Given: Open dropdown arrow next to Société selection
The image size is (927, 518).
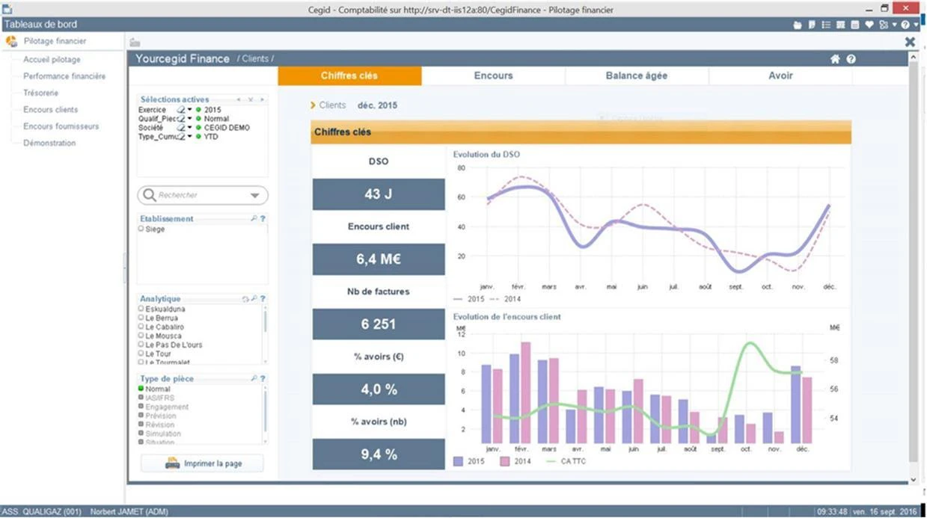Looking at the screenshot, I should click(x=190, y=128).
